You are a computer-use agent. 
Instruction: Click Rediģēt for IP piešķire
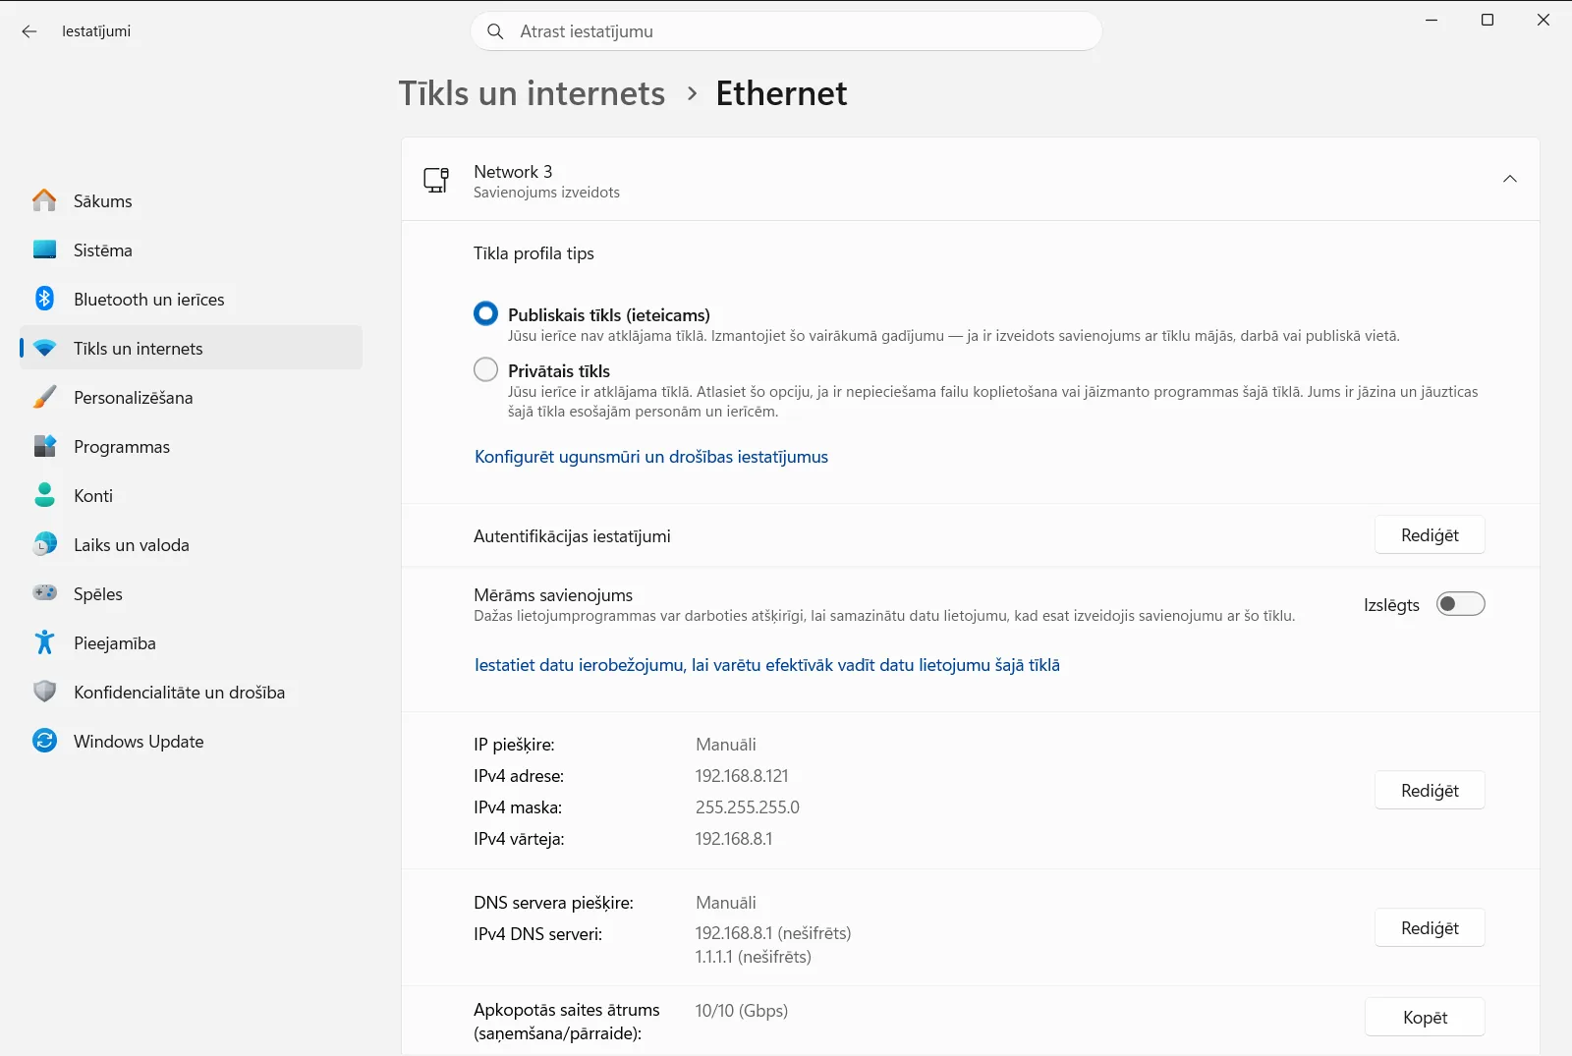pos(1430,791)
